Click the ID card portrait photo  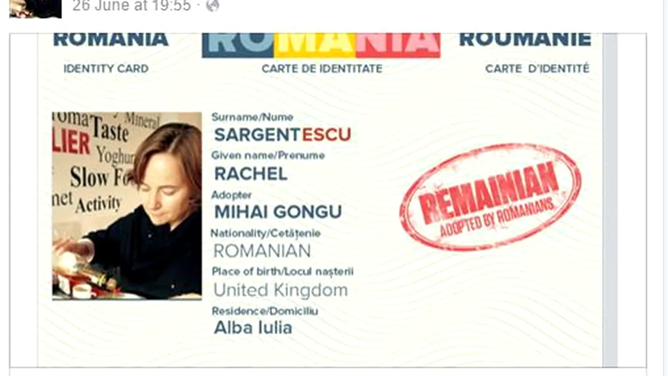click(x=127, y=206)
